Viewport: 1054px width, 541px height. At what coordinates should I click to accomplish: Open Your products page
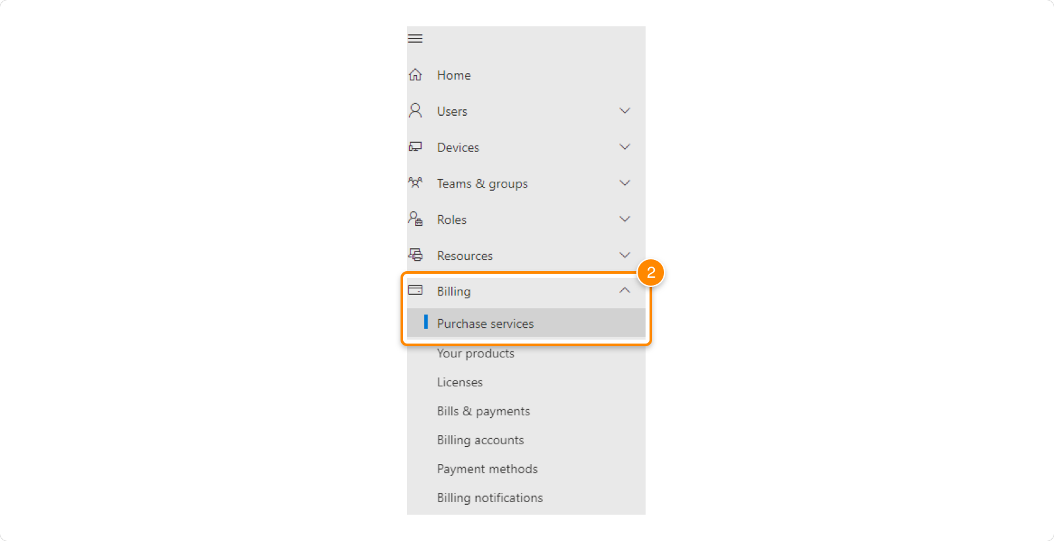tap(476, 353)
